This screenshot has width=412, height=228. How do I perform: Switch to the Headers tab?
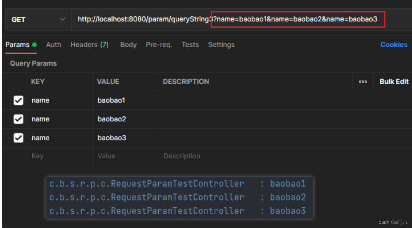pos(89,44)
